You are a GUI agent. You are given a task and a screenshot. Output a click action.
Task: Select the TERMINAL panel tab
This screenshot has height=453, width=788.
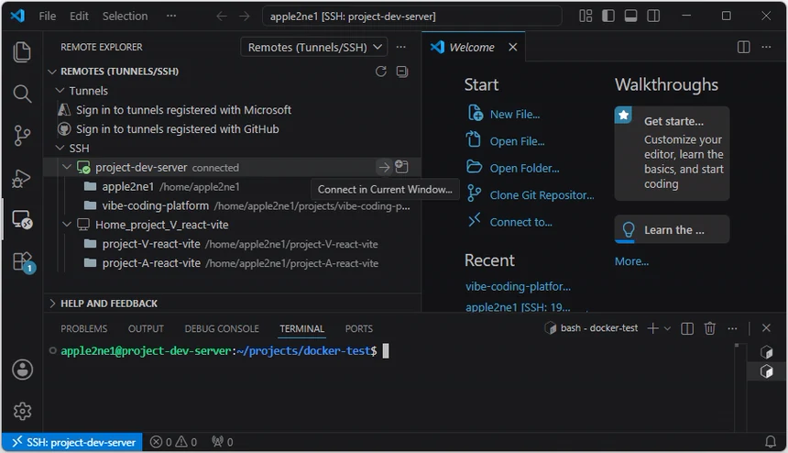point(301,329)
